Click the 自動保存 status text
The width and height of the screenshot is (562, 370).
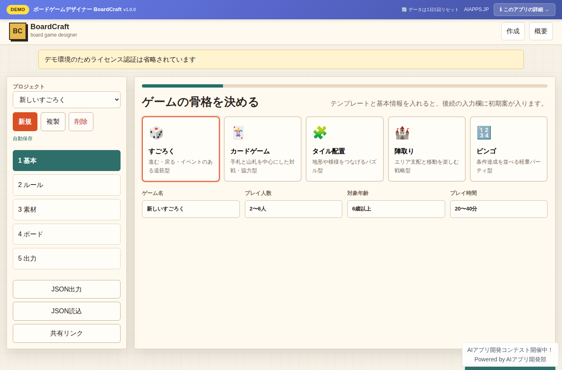click(23, 139)
